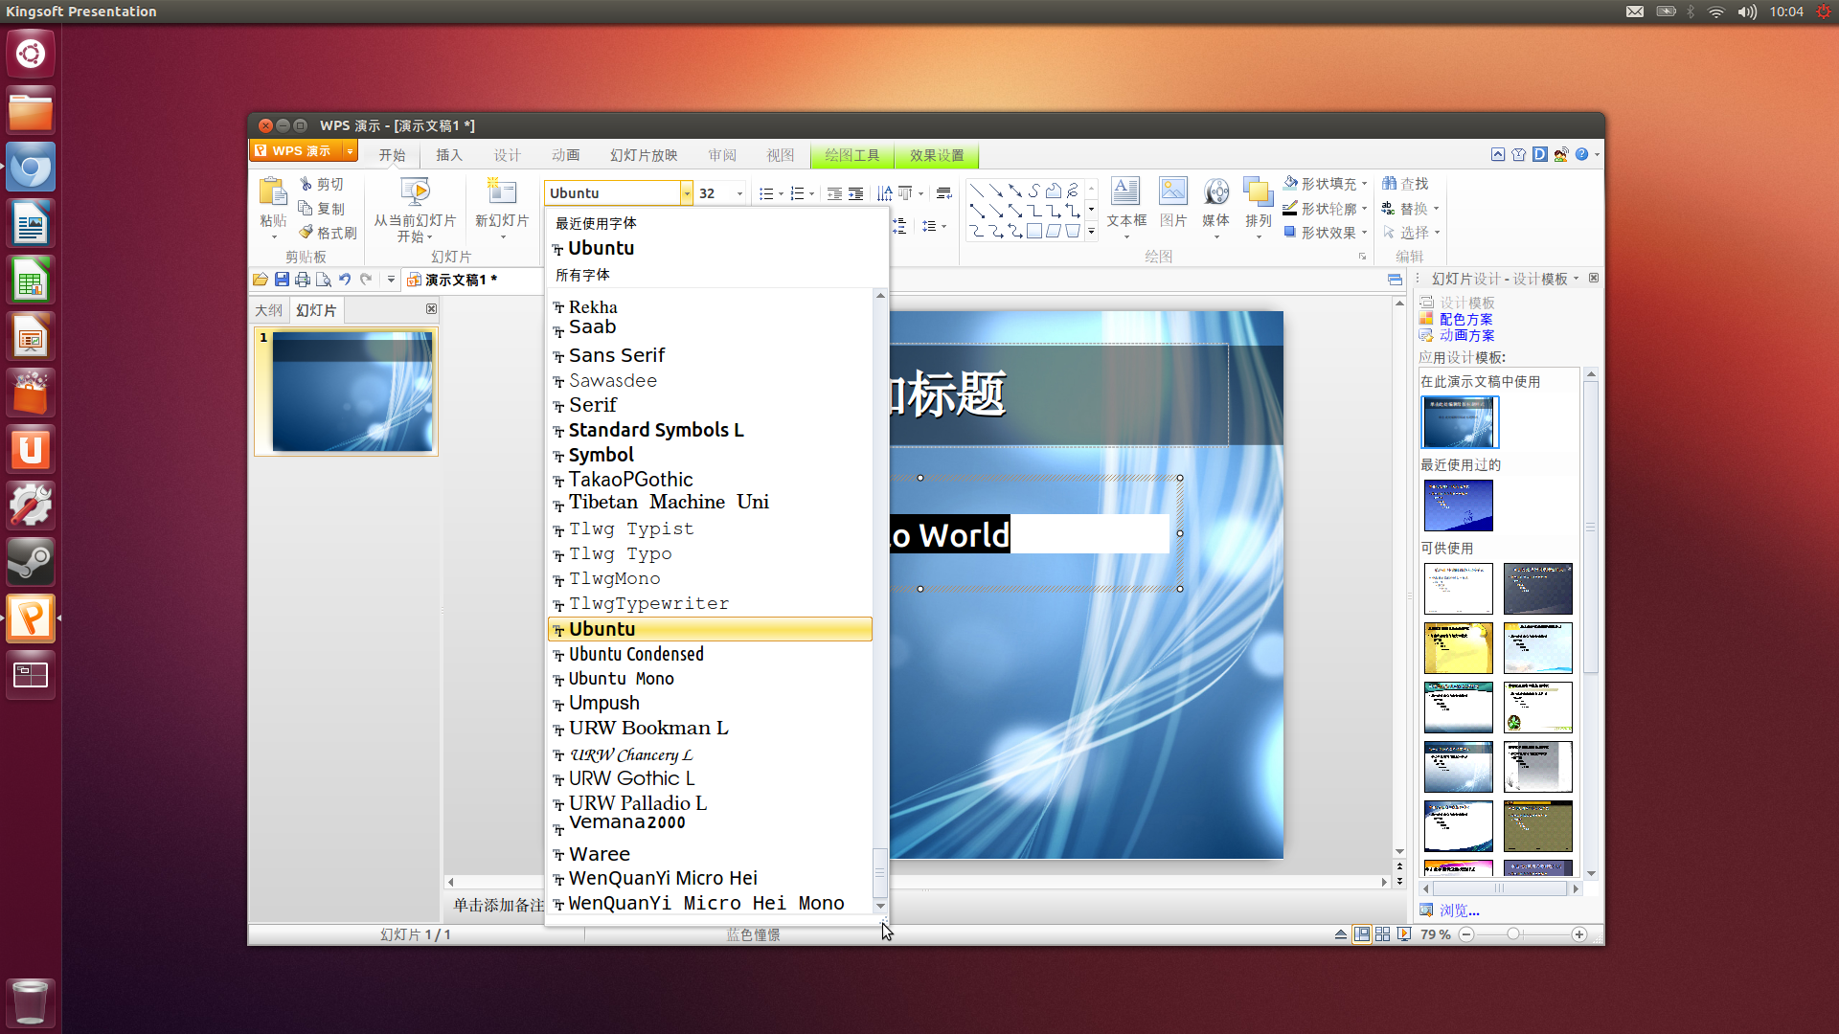Image resolution: width=1839 pixels, height=1034 pixels.
Task: Click the picture (图片) insert icon
Action: (1172, 191)
